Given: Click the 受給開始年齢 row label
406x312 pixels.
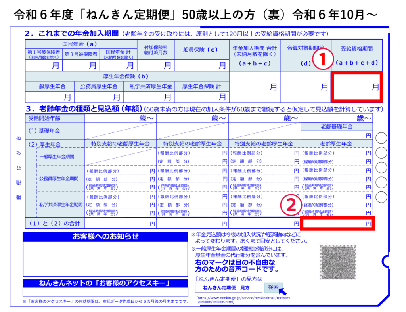Looking at the screenshot, I should pyautogui.click(x=44, y=118).
